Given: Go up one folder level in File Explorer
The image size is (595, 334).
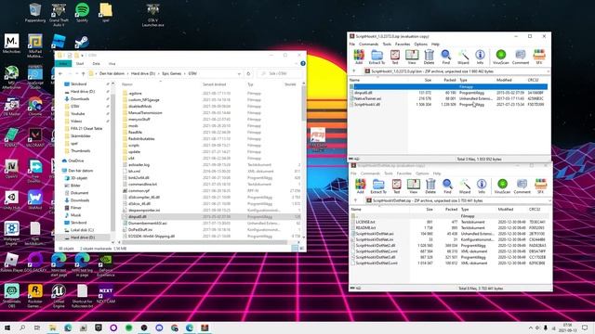Looking at the screenshot, I should tap(83, 73).
